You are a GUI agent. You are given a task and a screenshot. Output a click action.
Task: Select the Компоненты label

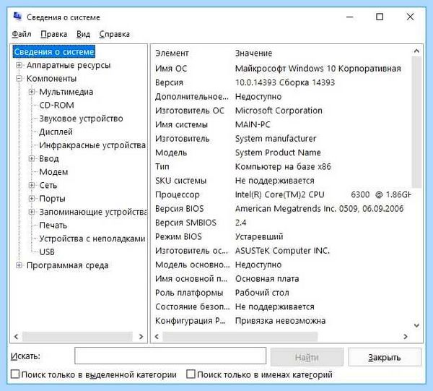[52, 79]
